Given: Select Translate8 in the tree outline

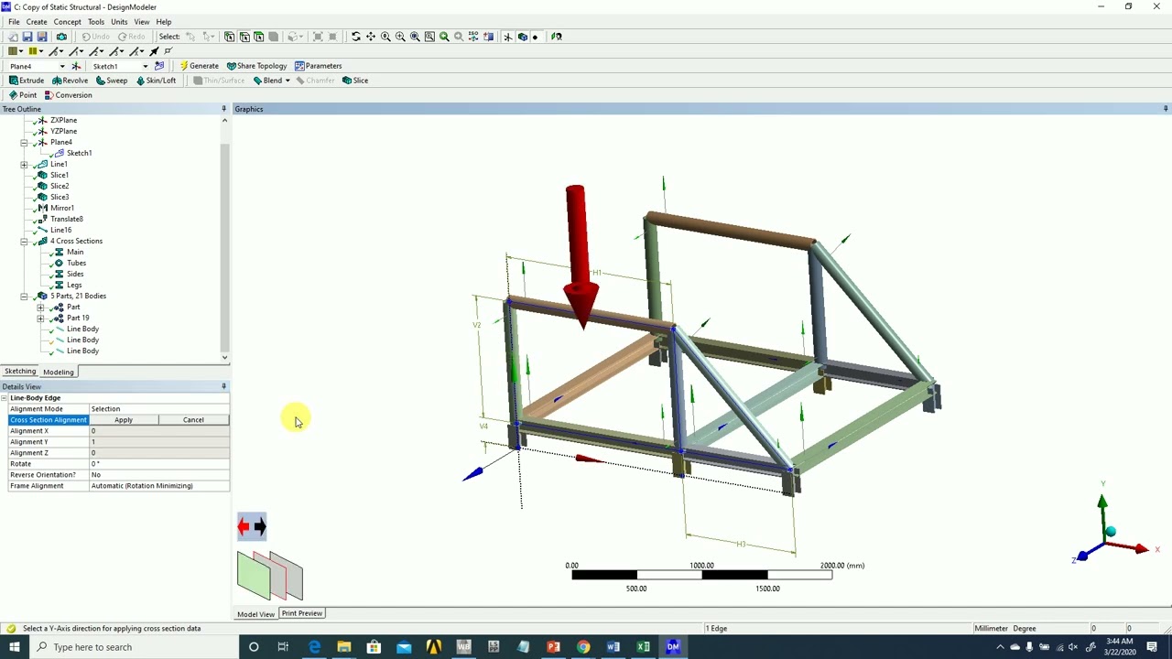Looking at the screenshot, I should click(67, 219).
